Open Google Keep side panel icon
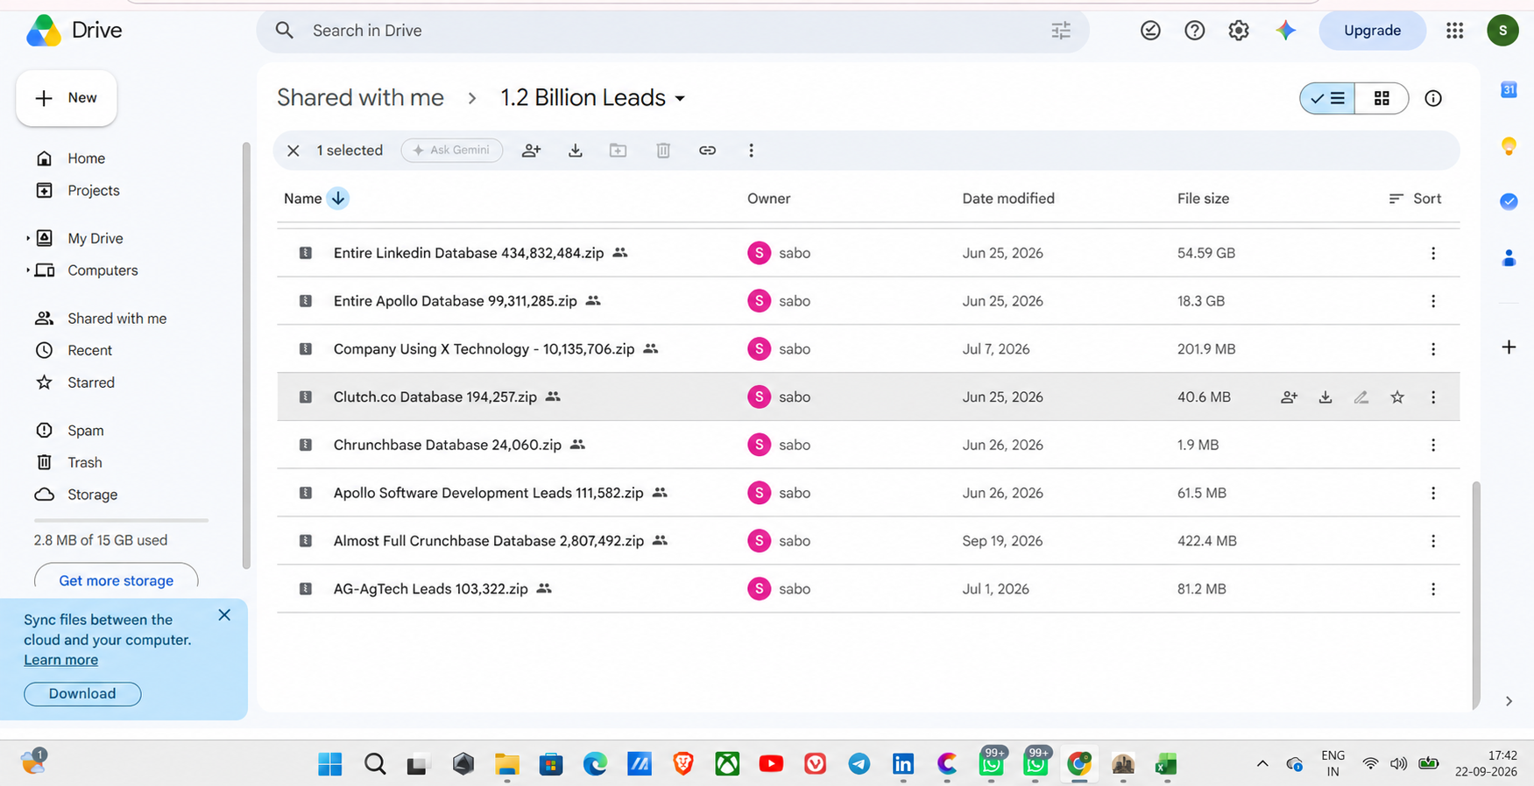Screen dimensions: 1534x786 pos(1509,145)
